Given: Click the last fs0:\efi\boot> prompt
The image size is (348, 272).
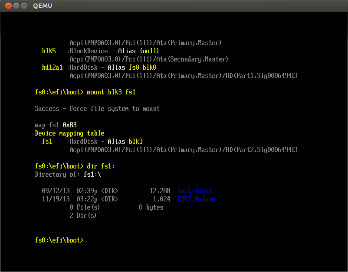Looking at the screenshot, I should (x=59, y=240).
